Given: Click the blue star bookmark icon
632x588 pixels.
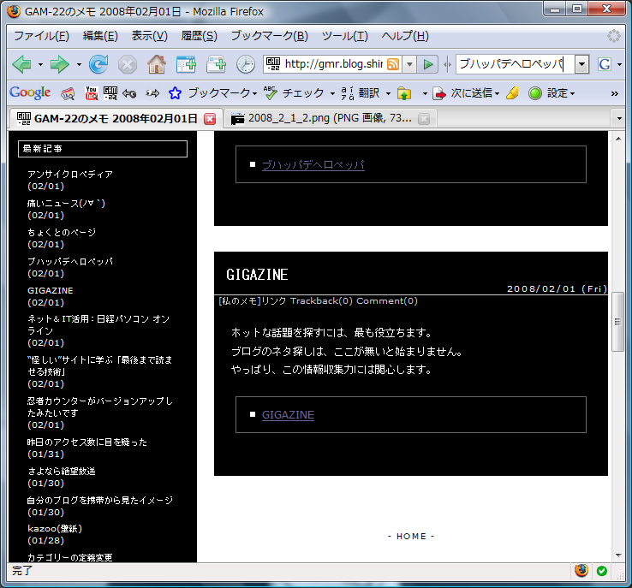Looking at the screenshot, I should [x=175, y=93].
